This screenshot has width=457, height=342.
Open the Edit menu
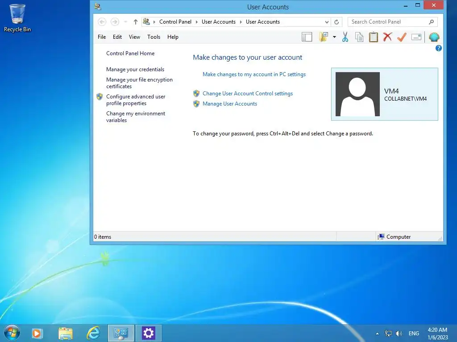pyautogui.click(x=117, y=37)
